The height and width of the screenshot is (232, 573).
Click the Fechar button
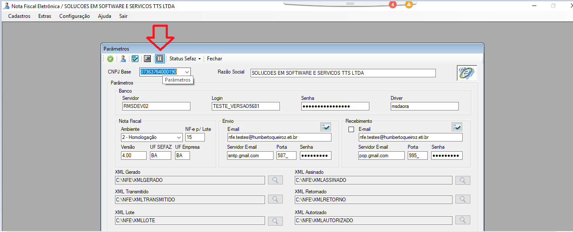point(214,59)
